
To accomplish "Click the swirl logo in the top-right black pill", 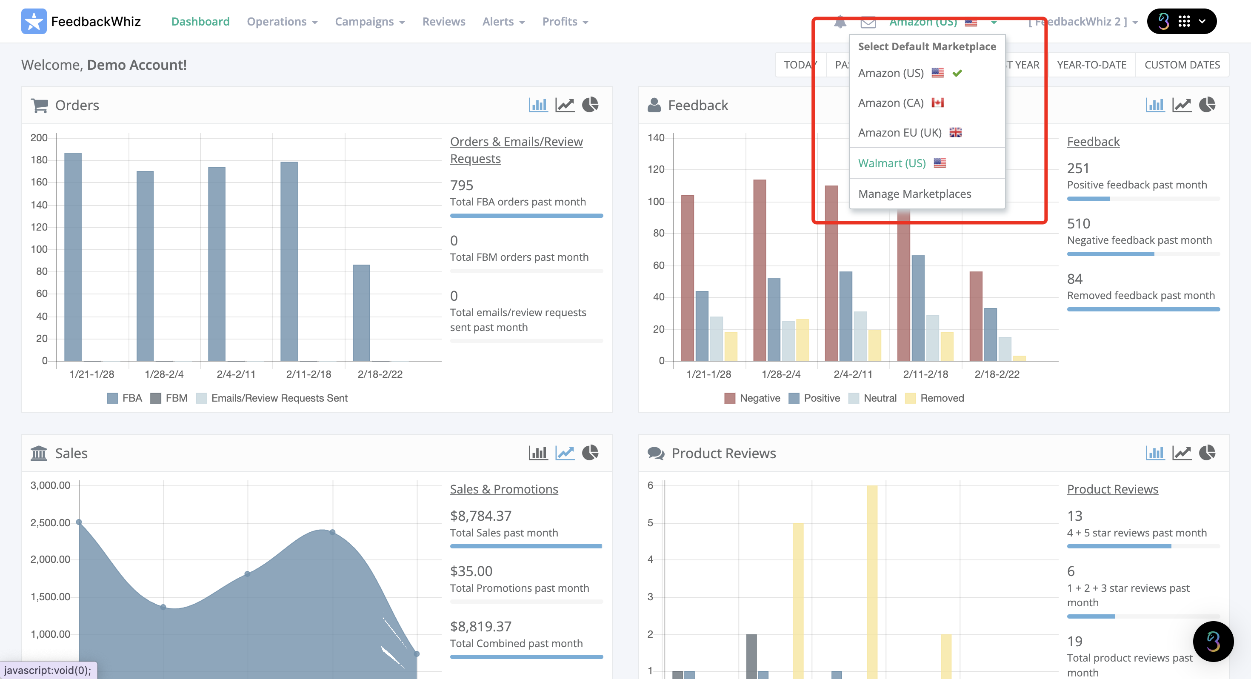I will [1164, 21].
